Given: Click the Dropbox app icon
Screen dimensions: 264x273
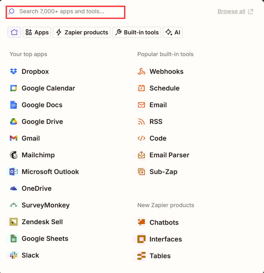Looking at the screenshot, I should point(14,72).
